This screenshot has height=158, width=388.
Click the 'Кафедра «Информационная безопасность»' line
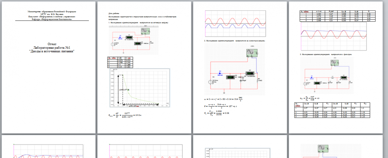[x=52, y=19]
